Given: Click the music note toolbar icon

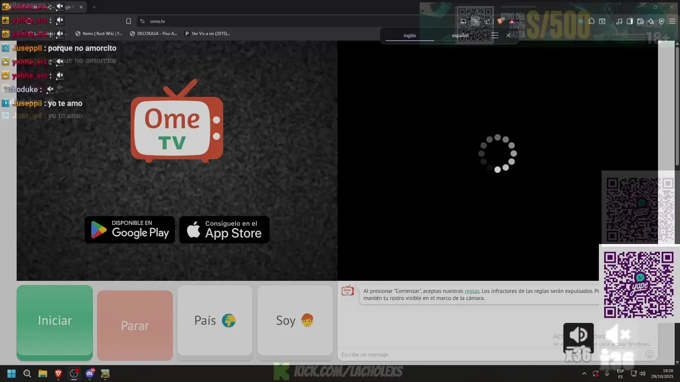Looking at the screenshot, I should point(619,21).
